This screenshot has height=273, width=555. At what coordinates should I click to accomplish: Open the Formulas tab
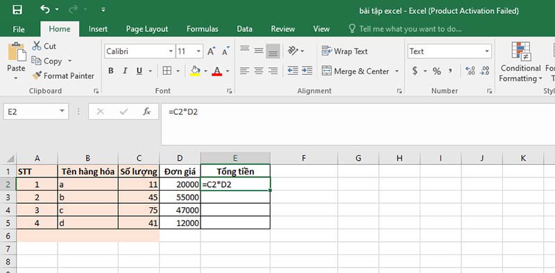[203, 29]
